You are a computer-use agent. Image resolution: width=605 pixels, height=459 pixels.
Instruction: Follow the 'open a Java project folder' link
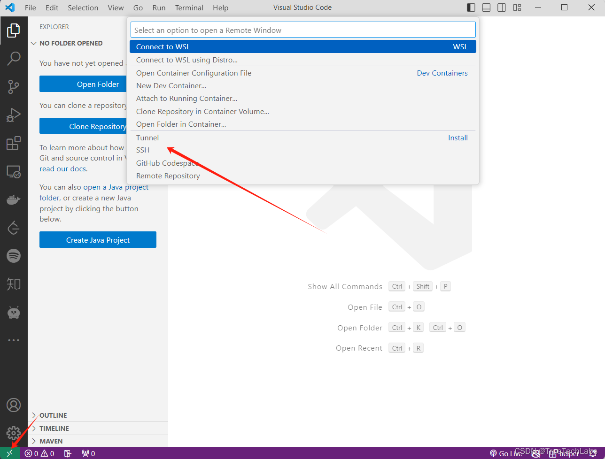(x=116, y=187)
